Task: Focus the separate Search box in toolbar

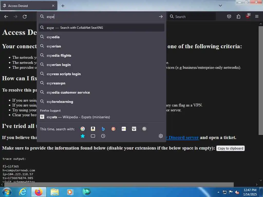Action: click(192, 17)
